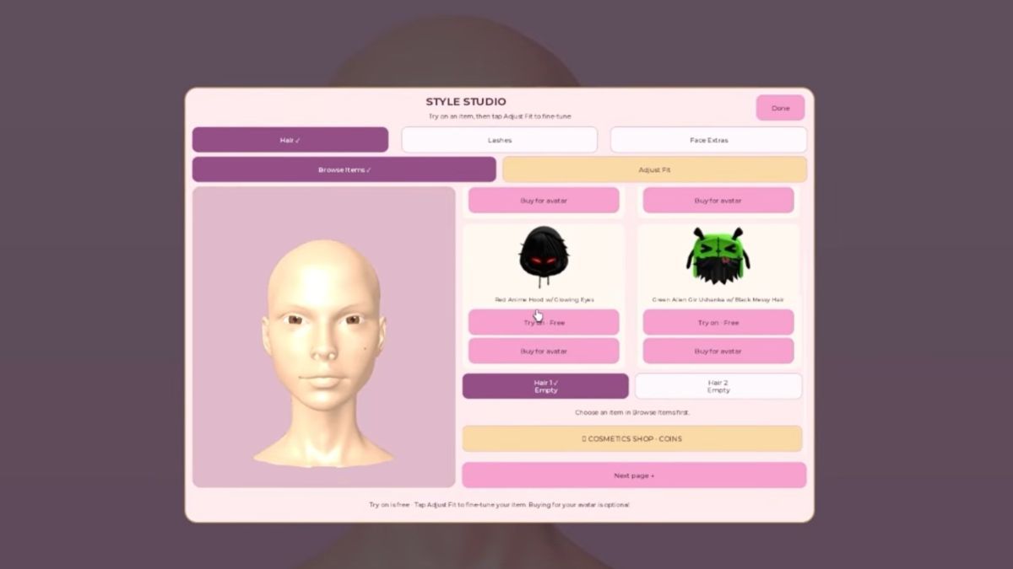The width and height of the screenshot is (1013, 569).
Task: Select Hair 1 slot
Action: click(x=545, y=386)
